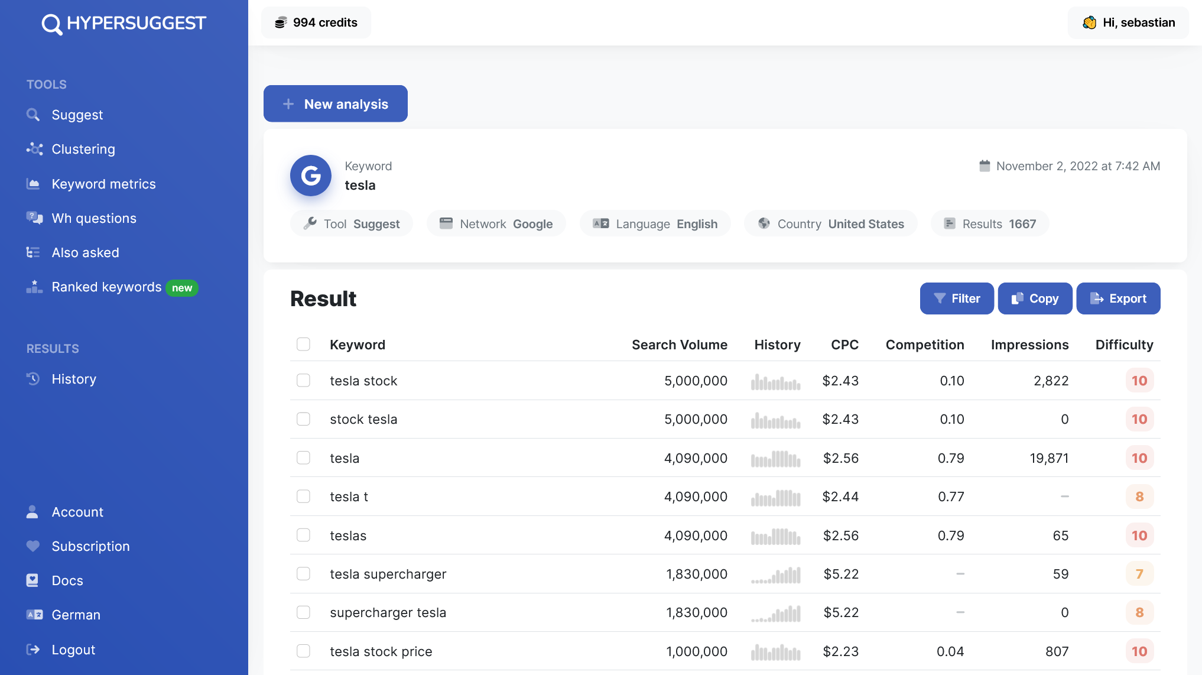Select Keyword metrics tool
The image size is (1202, 675).
pos(103,183)
